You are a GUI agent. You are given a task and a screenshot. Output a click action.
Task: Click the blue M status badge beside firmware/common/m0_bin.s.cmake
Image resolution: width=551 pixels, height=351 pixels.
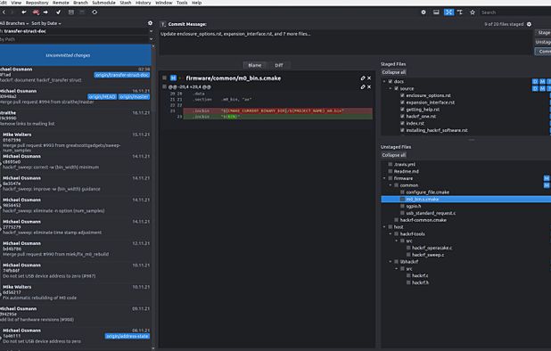point(173,78)
